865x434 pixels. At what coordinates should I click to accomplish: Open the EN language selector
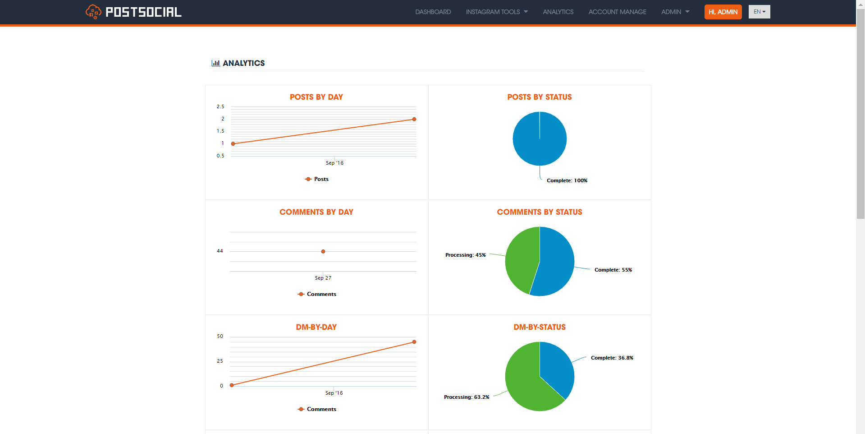coord(759,12)
